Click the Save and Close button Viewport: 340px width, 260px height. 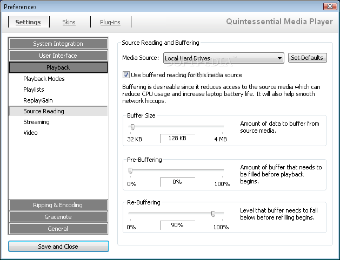point(58,247)
